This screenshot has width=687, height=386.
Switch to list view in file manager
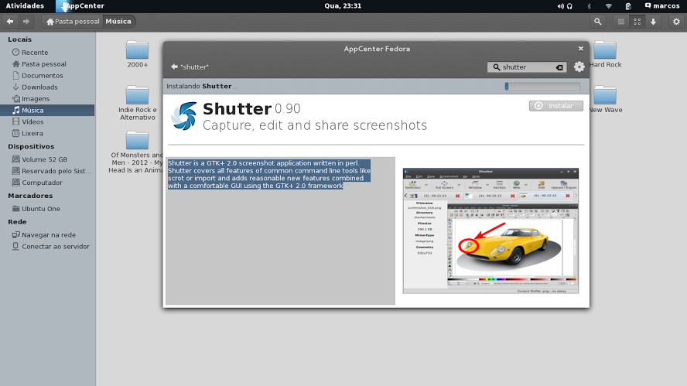point(620,22)
